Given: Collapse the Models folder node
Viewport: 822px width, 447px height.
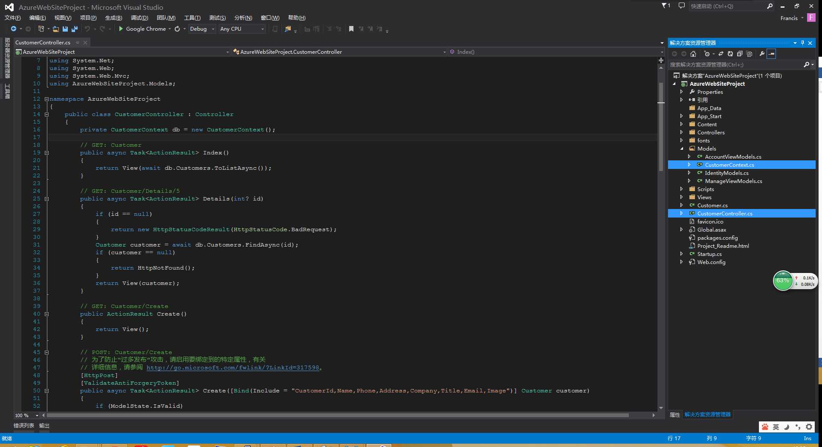Looking at the screenshot, I should click(x=681, y=148).
